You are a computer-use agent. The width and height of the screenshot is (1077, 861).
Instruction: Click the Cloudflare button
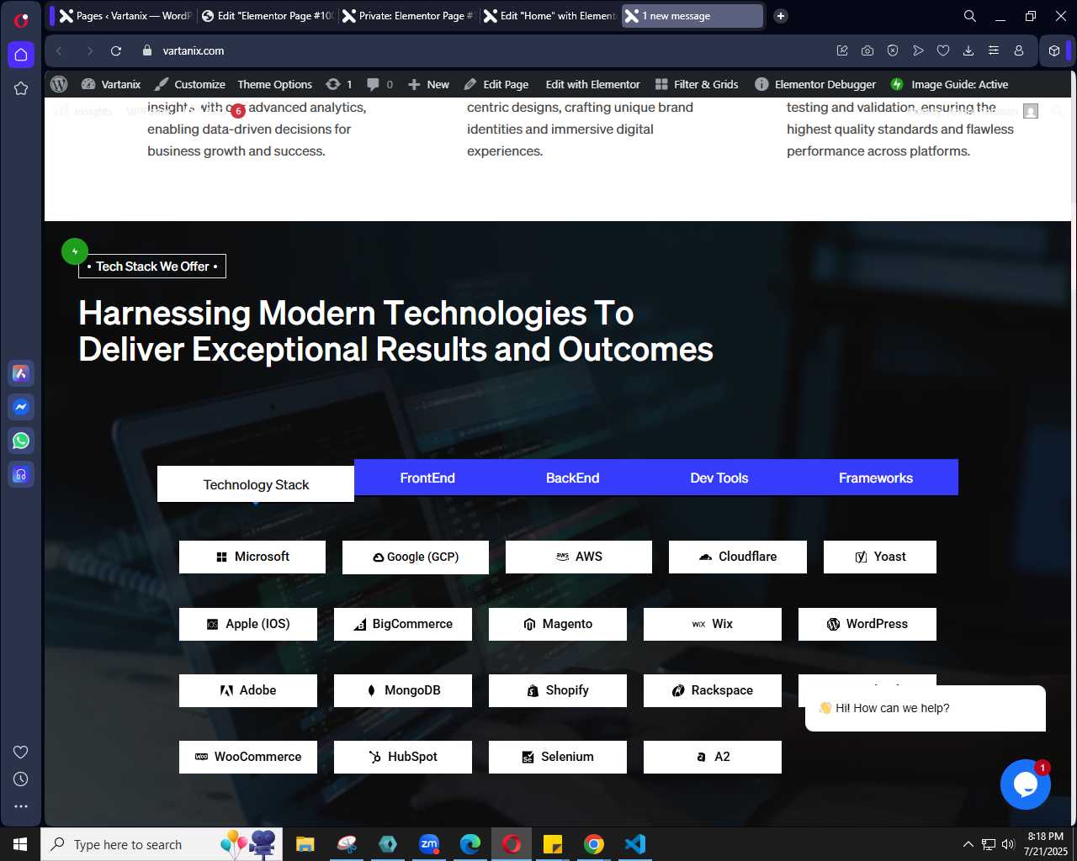(738, 557)
